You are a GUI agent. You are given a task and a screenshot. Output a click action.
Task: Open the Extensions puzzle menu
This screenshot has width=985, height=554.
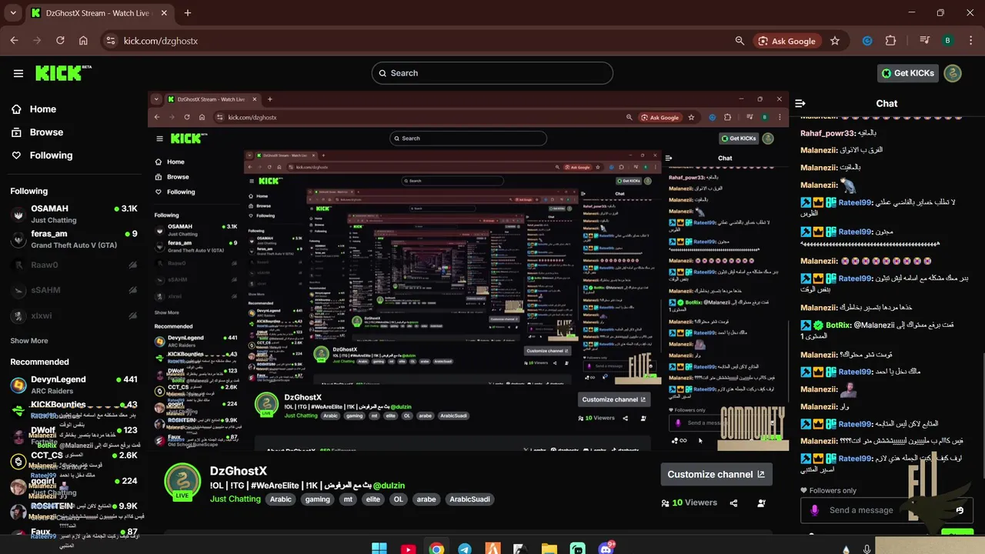coord(890,41)
